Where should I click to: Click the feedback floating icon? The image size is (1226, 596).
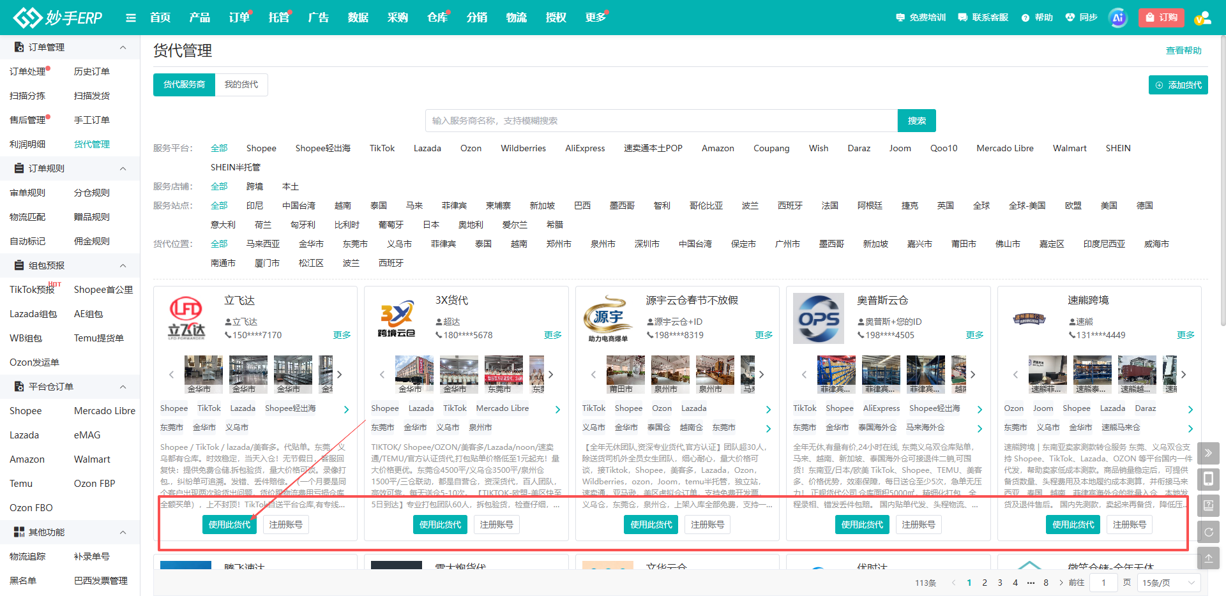click(x=1208, y=505)
